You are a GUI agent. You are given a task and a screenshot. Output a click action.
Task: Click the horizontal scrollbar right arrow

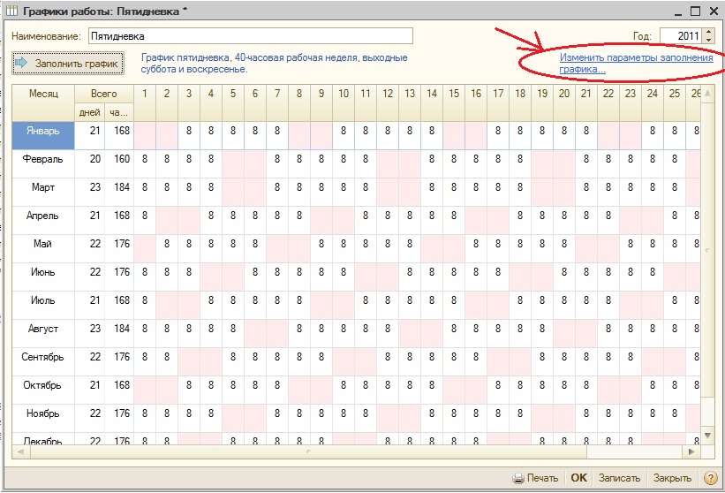(691, 451)
